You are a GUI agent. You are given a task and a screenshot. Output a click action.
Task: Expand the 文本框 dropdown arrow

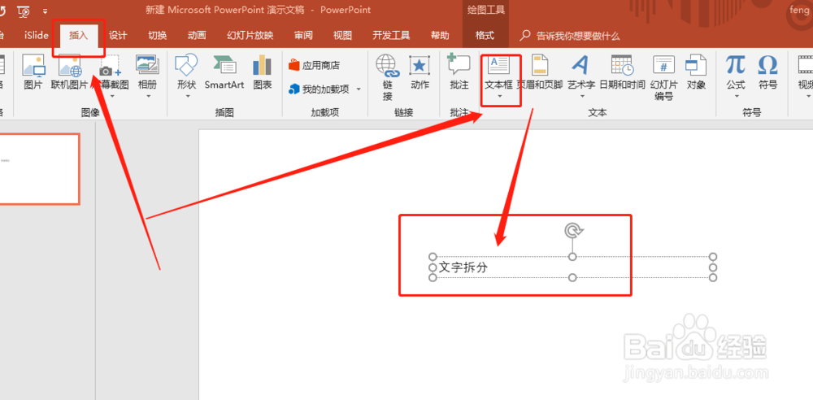pos(500,95)
